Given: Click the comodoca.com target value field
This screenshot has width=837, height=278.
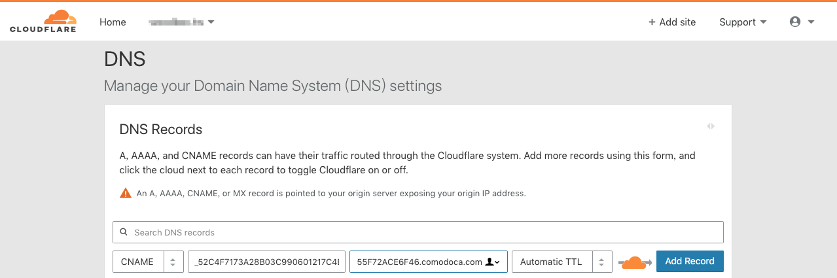Looking at the screenshot, I should click(x=428, y=261).
